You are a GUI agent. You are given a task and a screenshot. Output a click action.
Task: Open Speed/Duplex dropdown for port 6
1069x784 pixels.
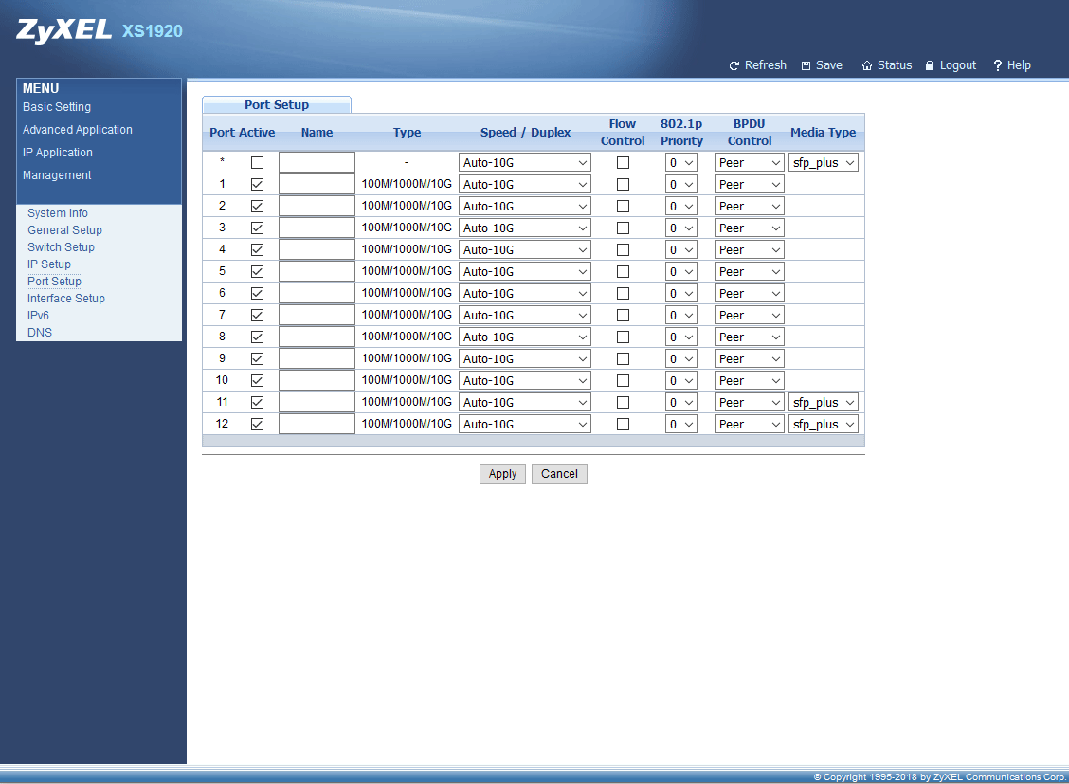[524, 294]
